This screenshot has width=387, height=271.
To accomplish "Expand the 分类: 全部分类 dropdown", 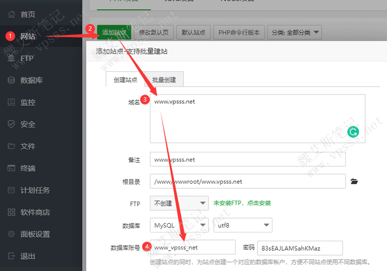I will pyautogui.click(x=294, y=33).
